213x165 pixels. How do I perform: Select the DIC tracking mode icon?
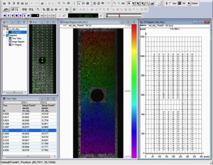tap(179, 3)
